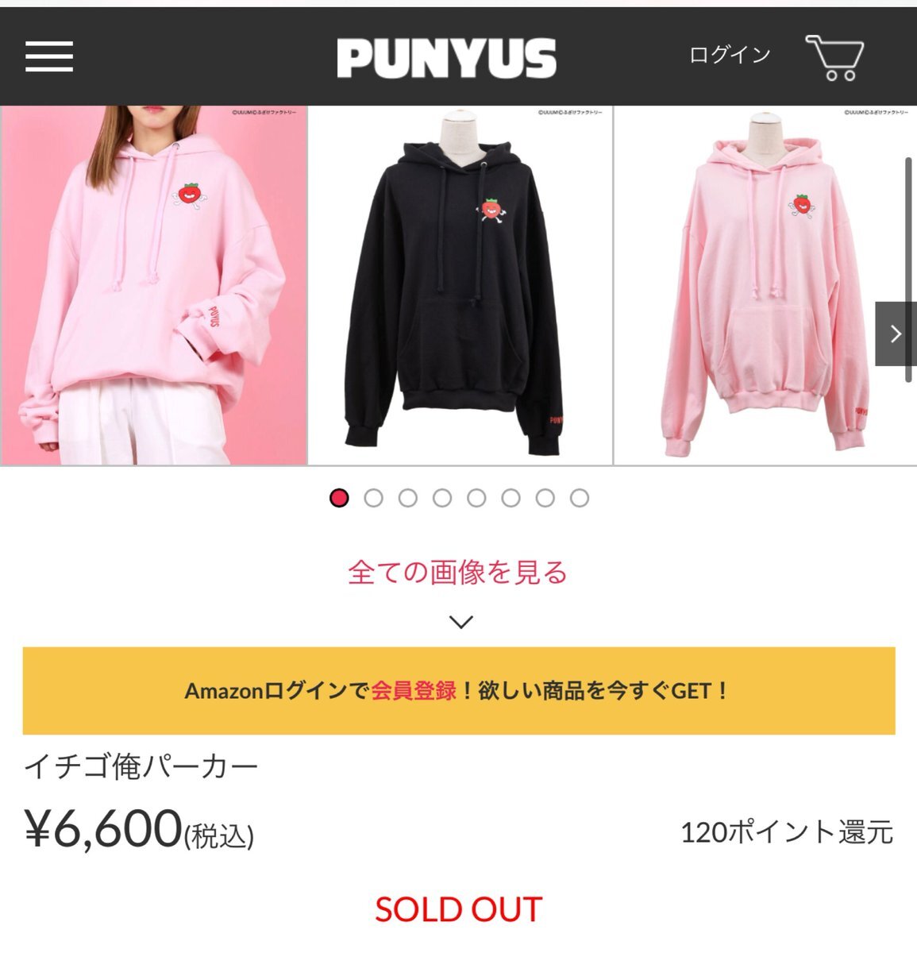
Task: Select the last carousel dot
Action: 580,498
